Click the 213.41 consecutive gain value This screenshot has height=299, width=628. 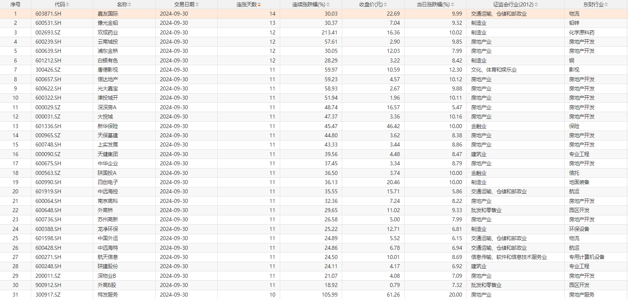[329, 32]
